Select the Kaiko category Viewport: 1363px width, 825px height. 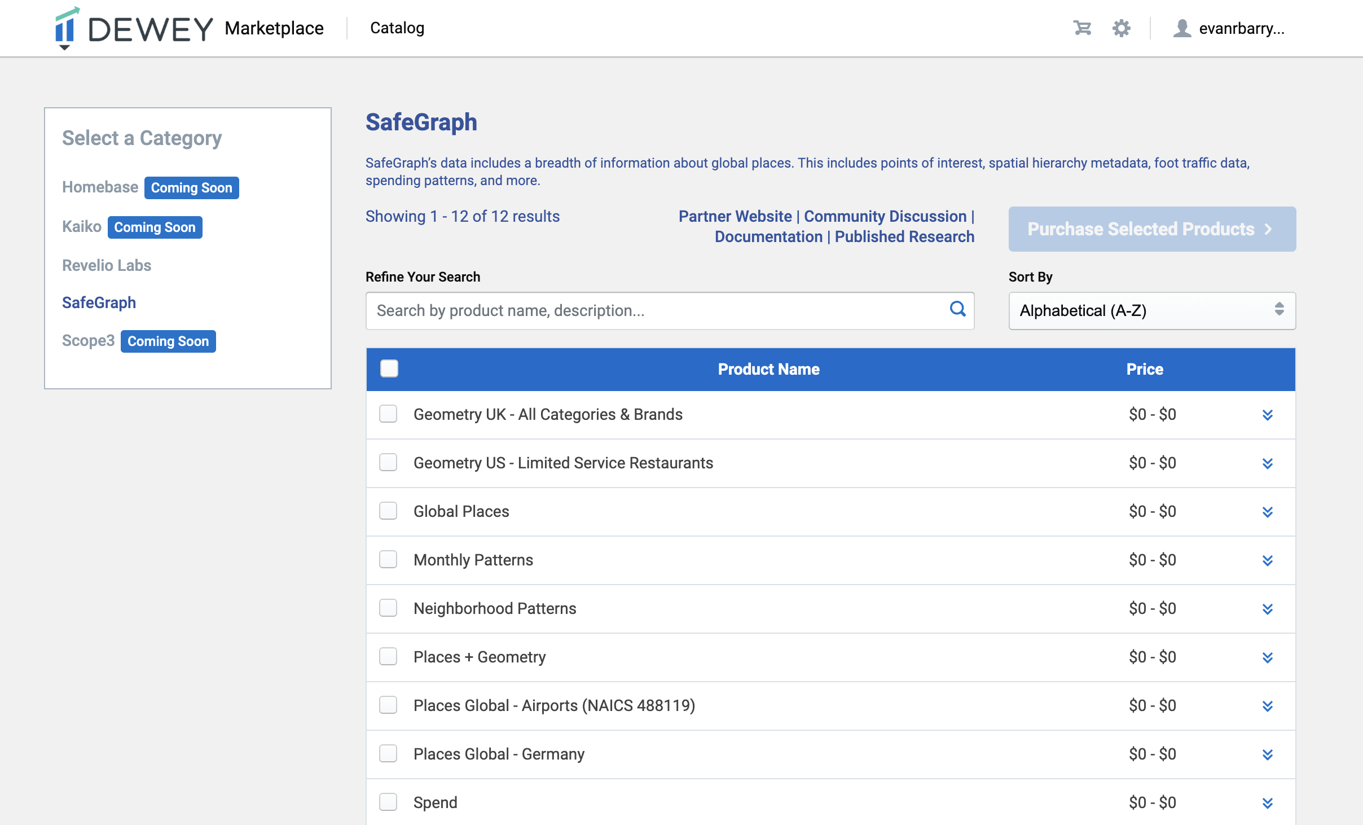point(82,227)
